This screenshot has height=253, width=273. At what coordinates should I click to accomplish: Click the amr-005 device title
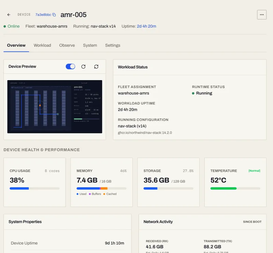[x=73, y=15]
